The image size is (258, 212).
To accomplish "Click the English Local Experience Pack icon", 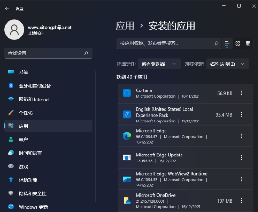I will 127,114.
